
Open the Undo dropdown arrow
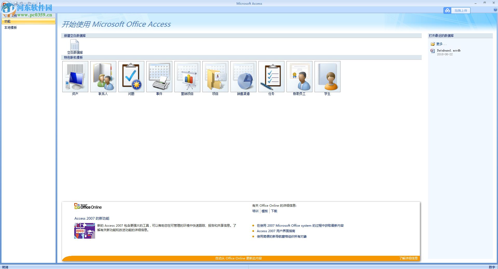(25, 3)
